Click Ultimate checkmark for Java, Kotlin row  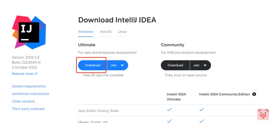[169, 109]
